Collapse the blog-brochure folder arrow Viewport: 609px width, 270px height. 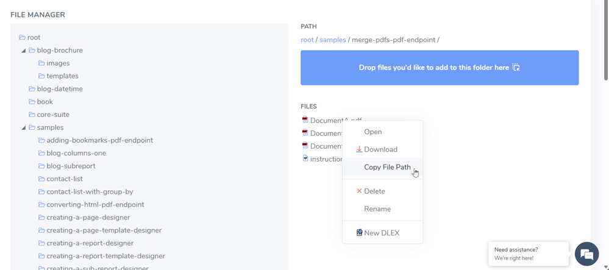[x=24, y=51]
